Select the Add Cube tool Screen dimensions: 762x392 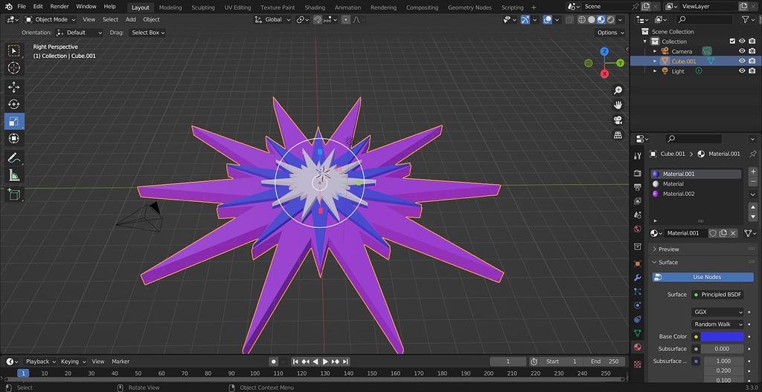14,195
